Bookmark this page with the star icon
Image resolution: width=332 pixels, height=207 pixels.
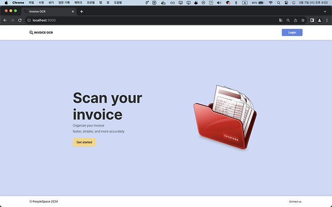point(303,20)
